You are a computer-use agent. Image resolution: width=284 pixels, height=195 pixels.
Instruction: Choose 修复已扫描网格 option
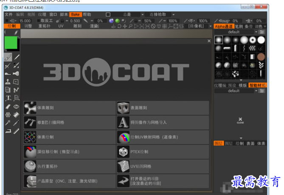(70, 123)
